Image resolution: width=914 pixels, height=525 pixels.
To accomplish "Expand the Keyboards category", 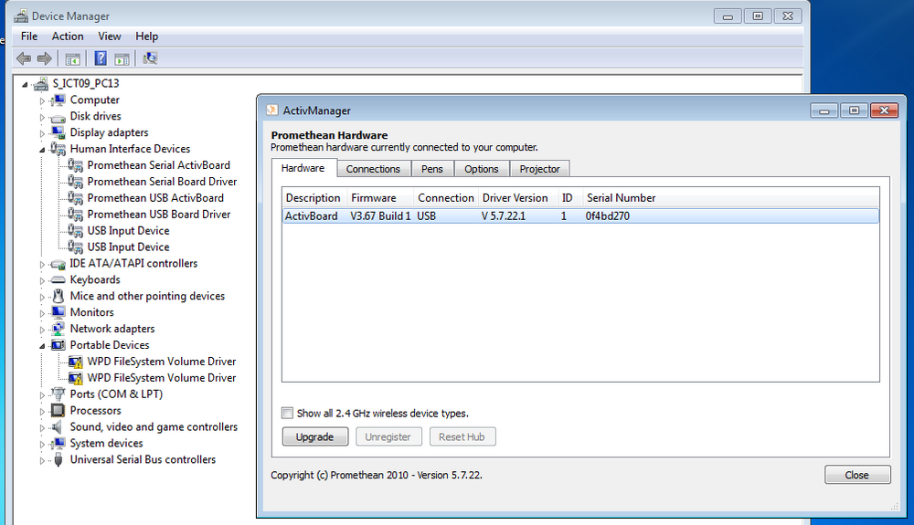I will click(x=42, y=280).
